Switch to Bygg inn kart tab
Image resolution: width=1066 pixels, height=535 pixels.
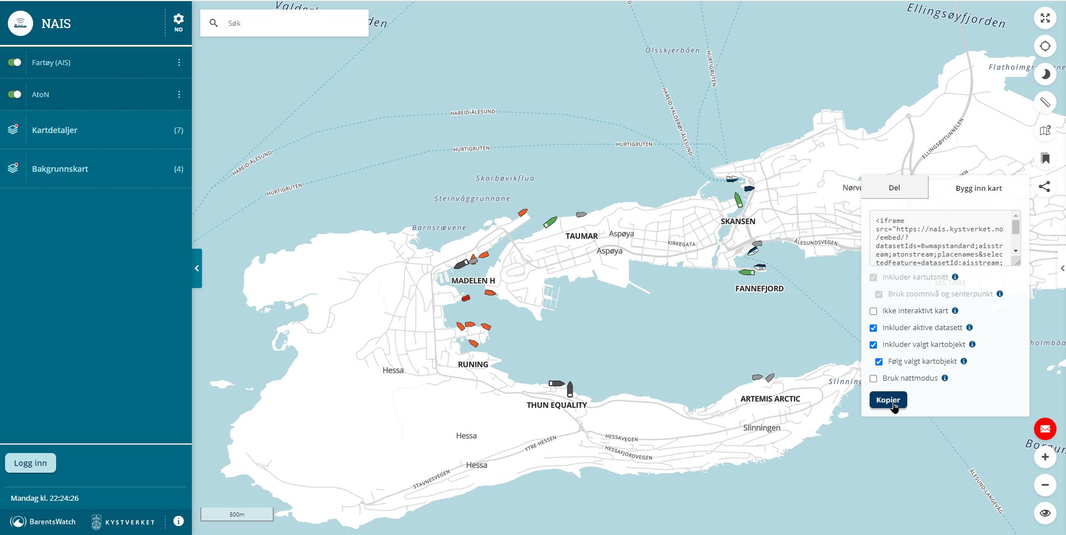978,188
